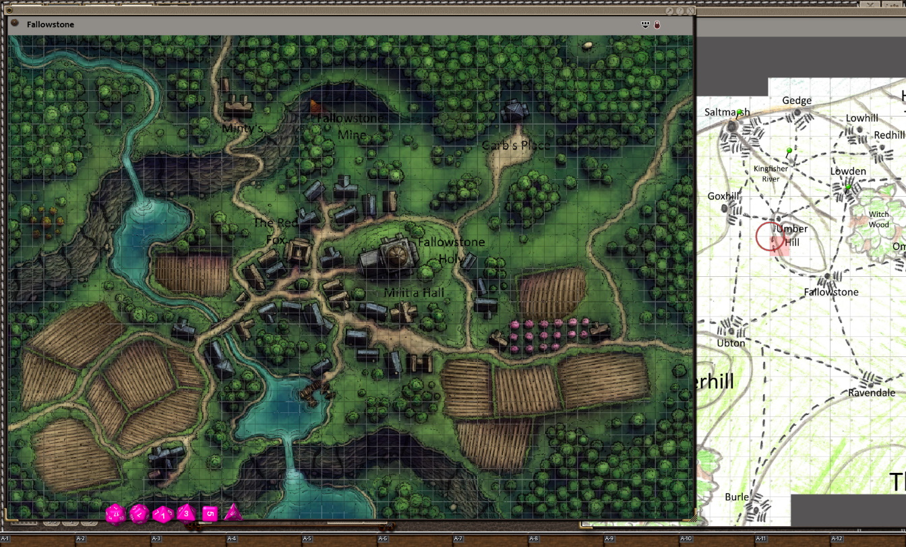The height and width of the screenshot is (547, 906).
Task: Click green pin near Saltmarsh
Action: [x=739, y=113]
